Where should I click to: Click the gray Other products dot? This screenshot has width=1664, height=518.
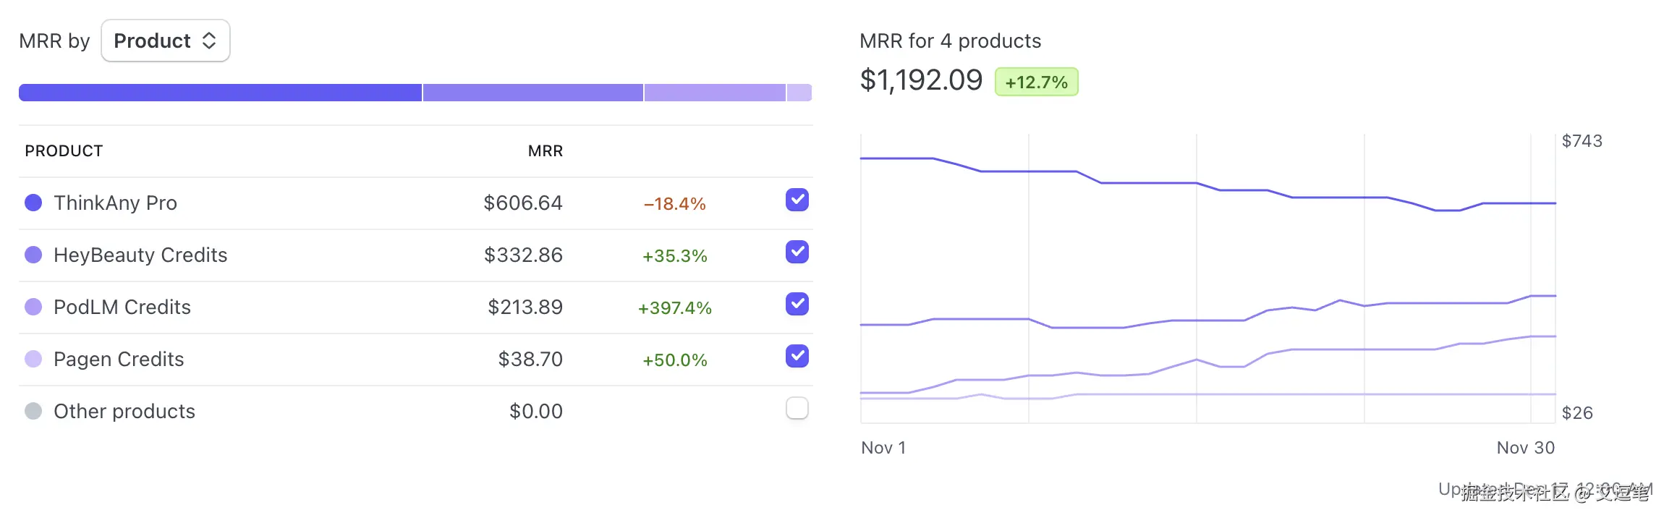(x=33, y=412)
